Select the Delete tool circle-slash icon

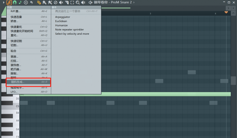tap(55, 2)
